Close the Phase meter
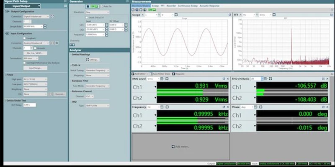This screenshot has width=335, height=167. (327, 107)
